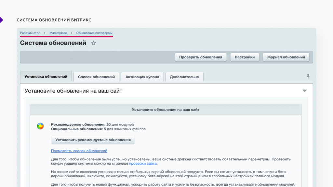Image resolution: width=333 pixels, height=187 pixels.
Task: Pin the tabs using the pushpin icon
Action: (x=308, y=76)
